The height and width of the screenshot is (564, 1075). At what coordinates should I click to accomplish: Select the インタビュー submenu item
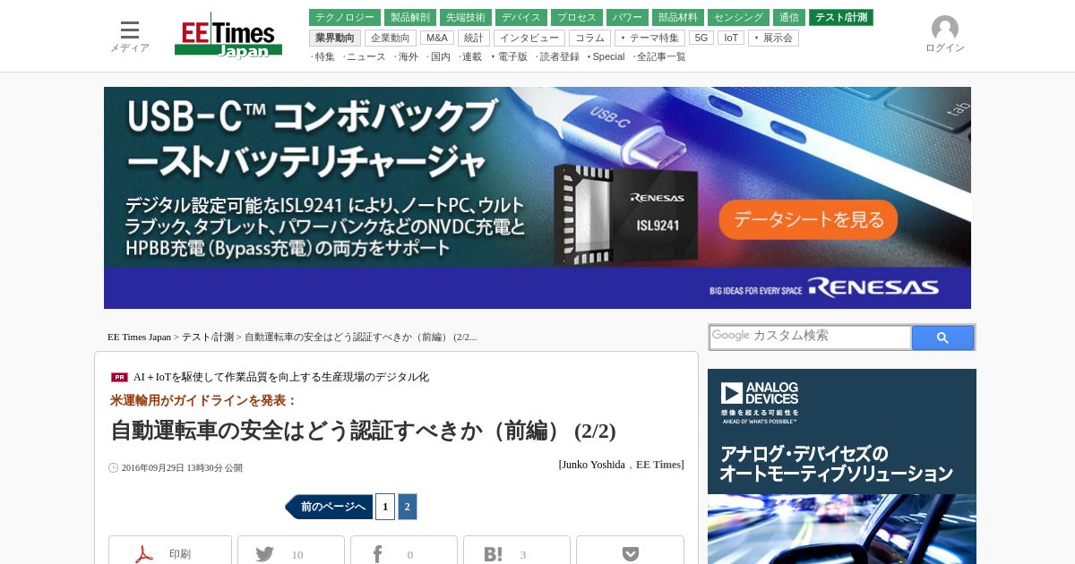529,38
